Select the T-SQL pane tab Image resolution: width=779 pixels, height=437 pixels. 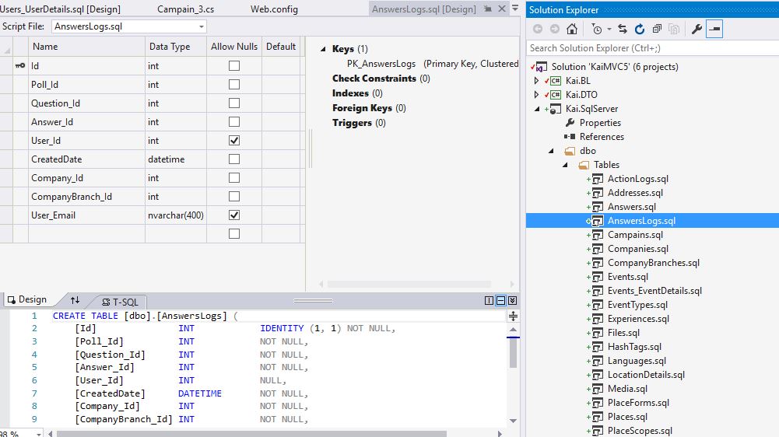[x=120, y=302]
